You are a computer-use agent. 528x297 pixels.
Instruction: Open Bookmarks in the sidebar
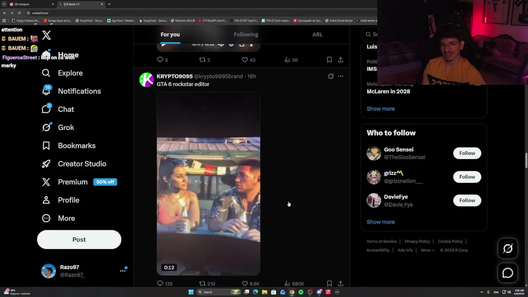(68, 146)
